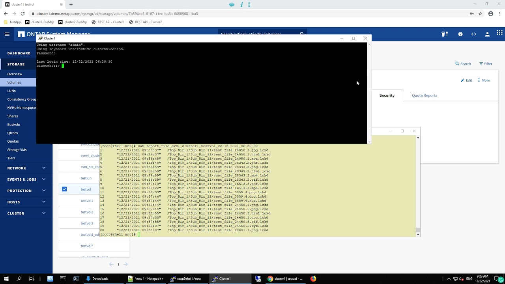This screenshot has height=284, width=505.
Task: Show hidden system tray icons
Action: [x=449, y=279]
